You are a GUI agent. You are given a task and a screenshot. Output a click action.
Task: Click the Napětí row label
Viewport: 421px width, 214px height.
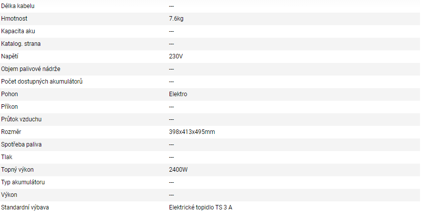pos(10,56)
